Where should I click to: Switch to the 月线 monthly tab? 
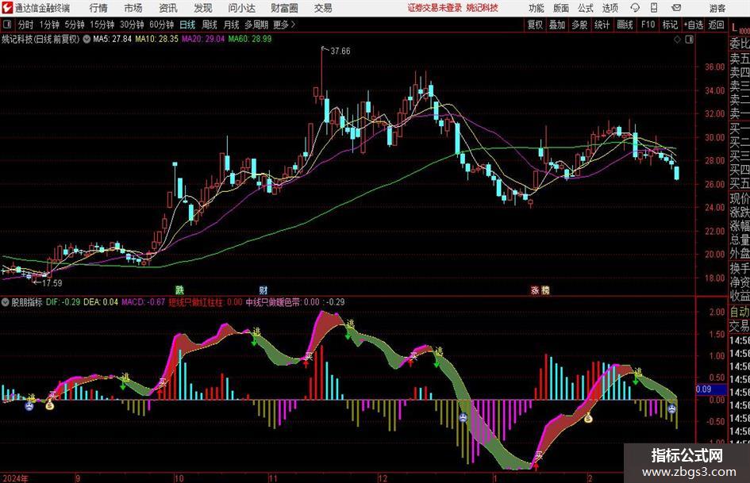[231, 25]
